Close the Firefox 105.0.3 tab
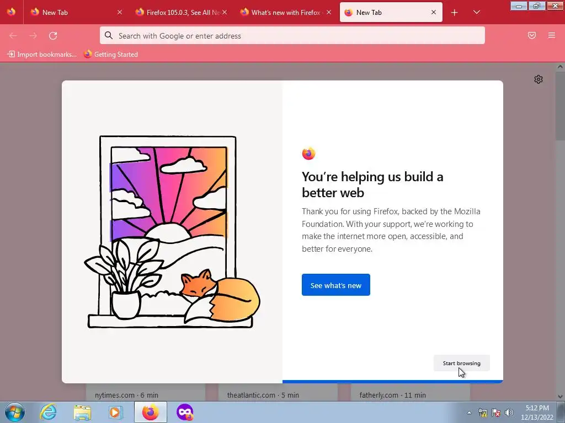Viewport: 565px width, 423px height. pyautogui.click(x=225, y=12)
